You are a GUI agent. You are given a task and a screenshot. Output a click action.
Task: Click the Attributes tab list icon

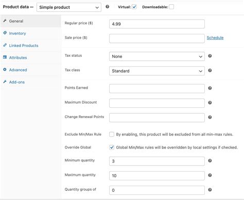[5, 57]
